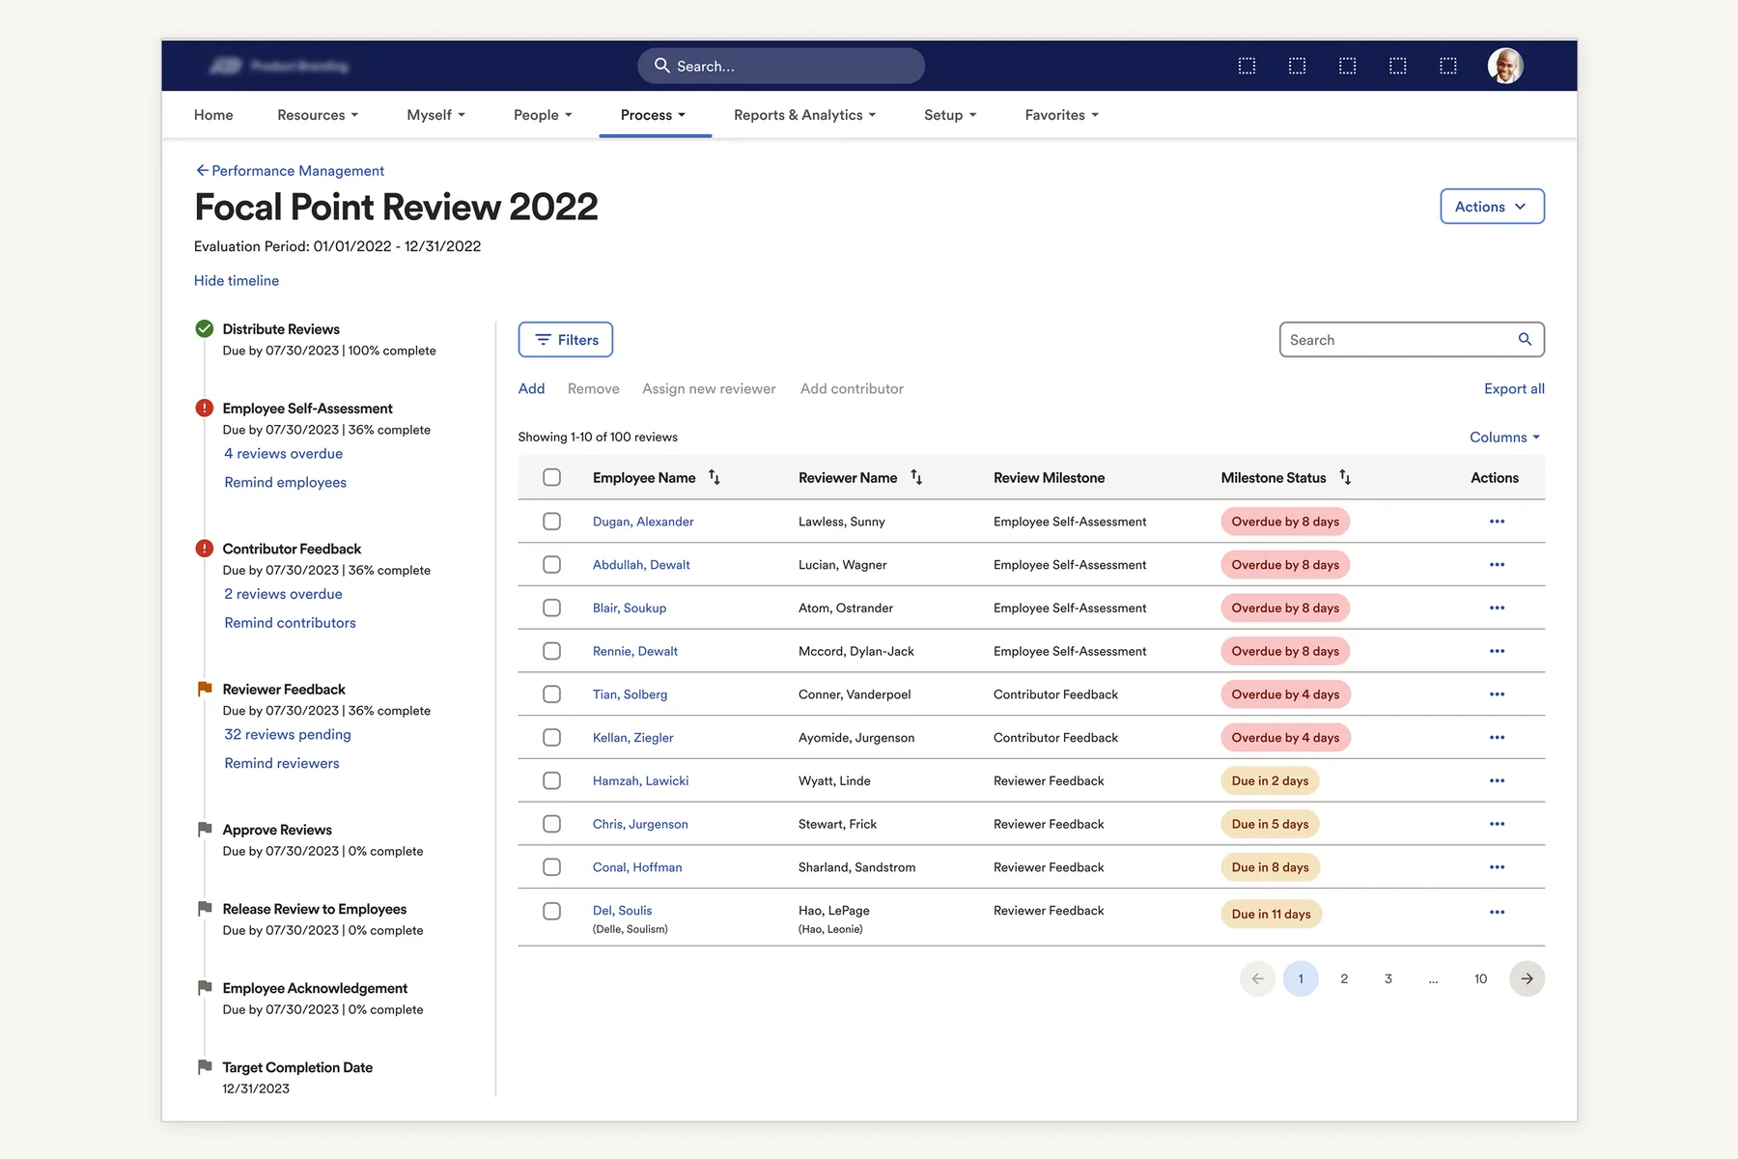Open Dugan, Alexander employee link
Screen dimensions: 1738x1159
click(x=643, y=522)
